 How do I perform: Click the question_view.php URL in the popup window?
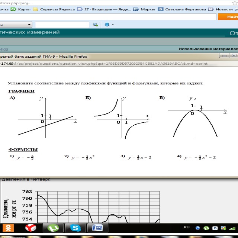103,64
